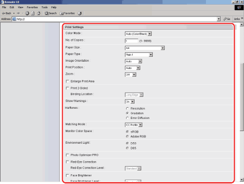Viewport: 244px width, 184px height.
Task: Expand the Matching Mode dropdown
Action: 134,125
